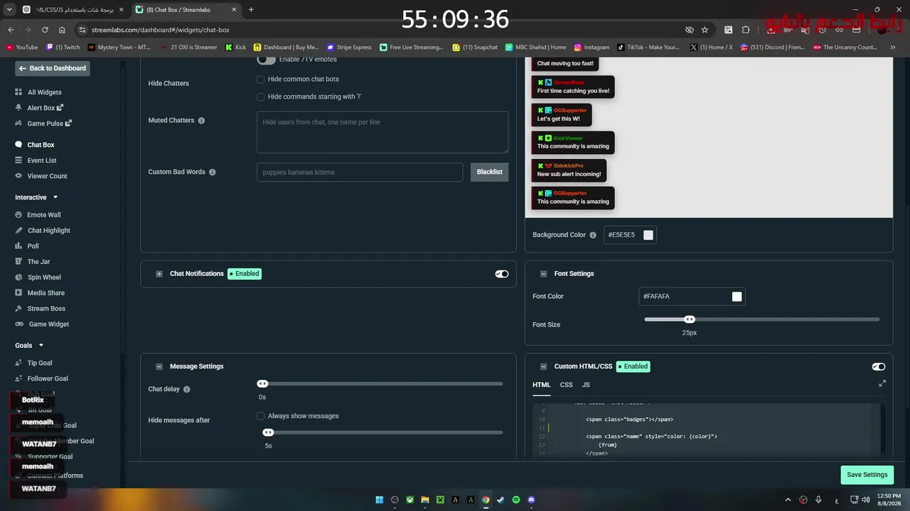
Task: Show info tooltip for Custom Bad Words
Action: [212, 172]
